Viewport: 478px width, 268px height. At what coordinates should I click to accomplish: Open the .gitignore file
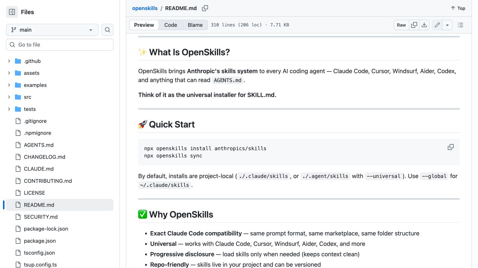point(35,121)
